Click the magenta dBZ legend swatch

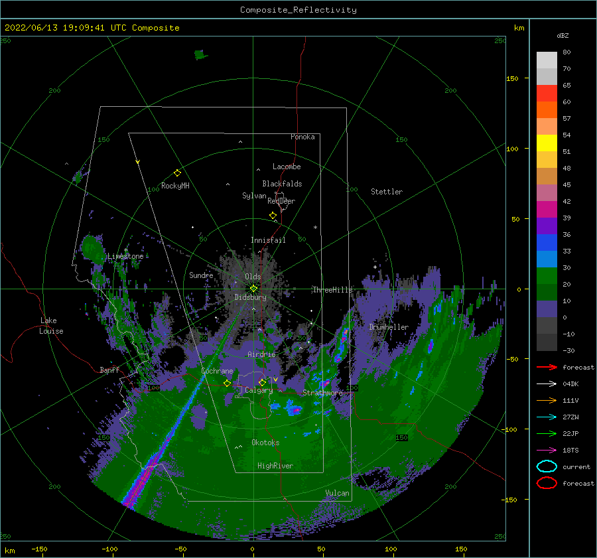tap(547, 209)
